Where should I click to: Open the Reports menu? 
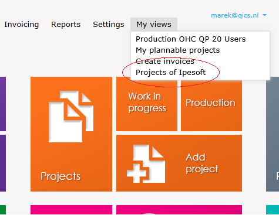66,25
